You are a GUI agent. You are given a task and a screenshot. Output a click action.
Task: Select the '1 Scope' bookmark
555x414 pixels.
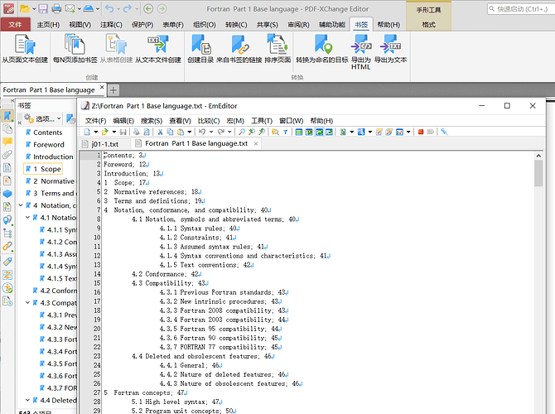tap(43, 169)
